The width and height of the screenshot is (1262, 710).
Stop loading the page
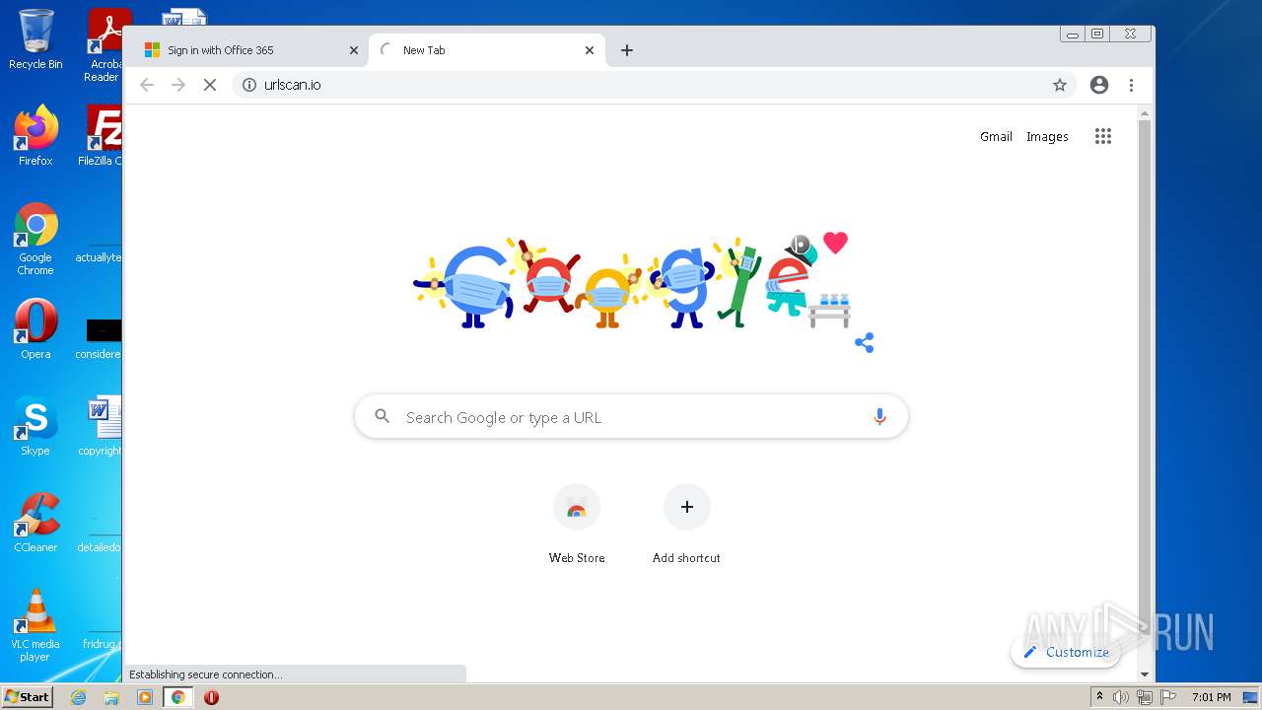tap(210, 85)
